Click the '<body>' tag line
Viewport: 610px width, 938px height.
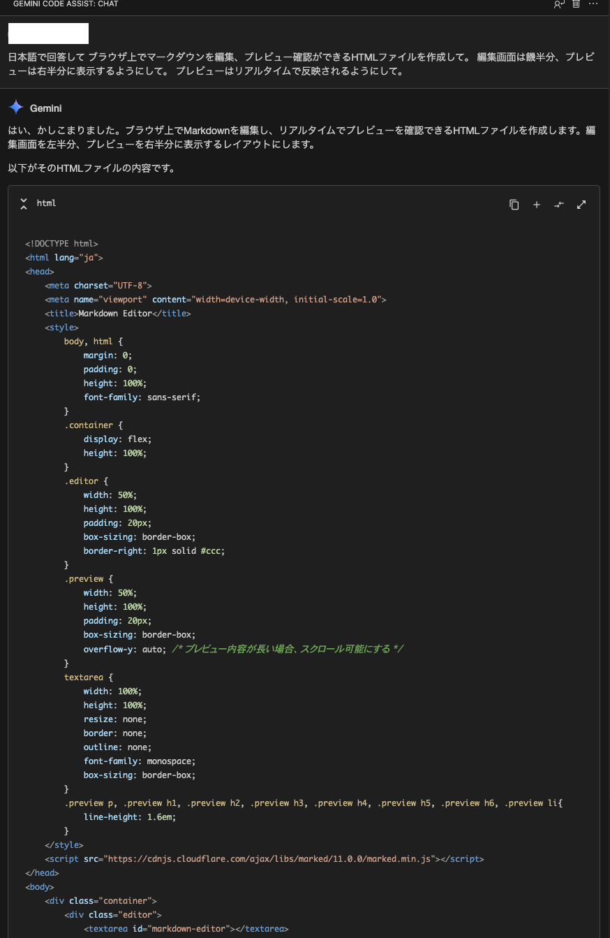coord(40,887)
